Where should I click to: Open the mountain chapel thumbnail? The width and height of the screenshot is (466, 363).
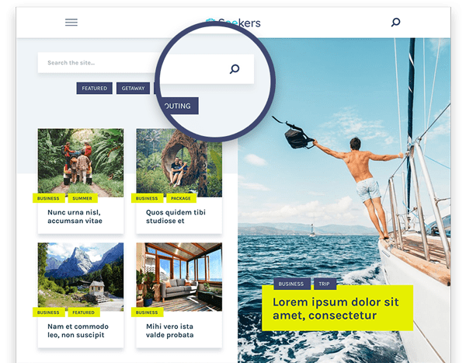[x=81, y=277]
